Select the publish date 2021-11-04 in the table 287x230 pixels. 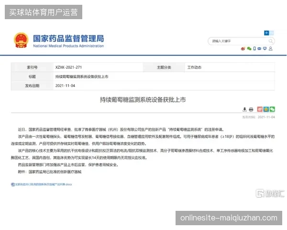click(65, 86)
